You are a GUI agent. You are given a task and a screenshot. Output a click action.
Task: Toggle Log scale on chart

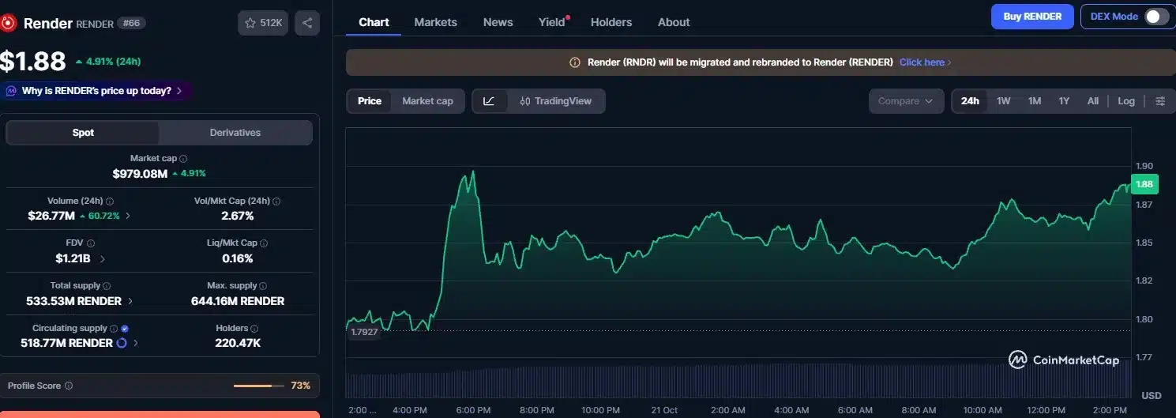coord(1126,101)
